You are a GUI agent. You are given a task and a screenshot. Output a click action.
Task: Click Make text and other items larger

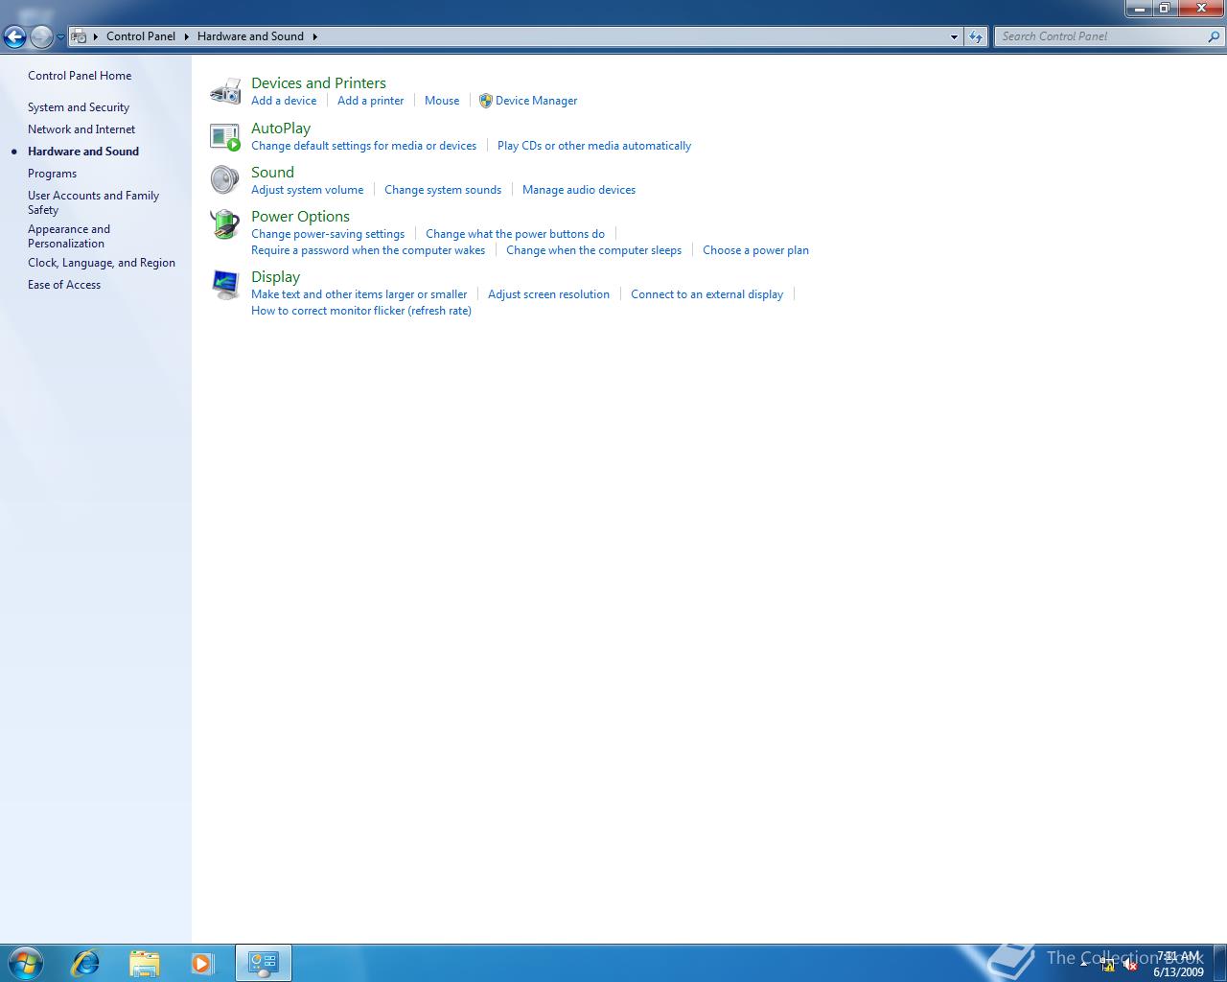(x=359, y=294)
